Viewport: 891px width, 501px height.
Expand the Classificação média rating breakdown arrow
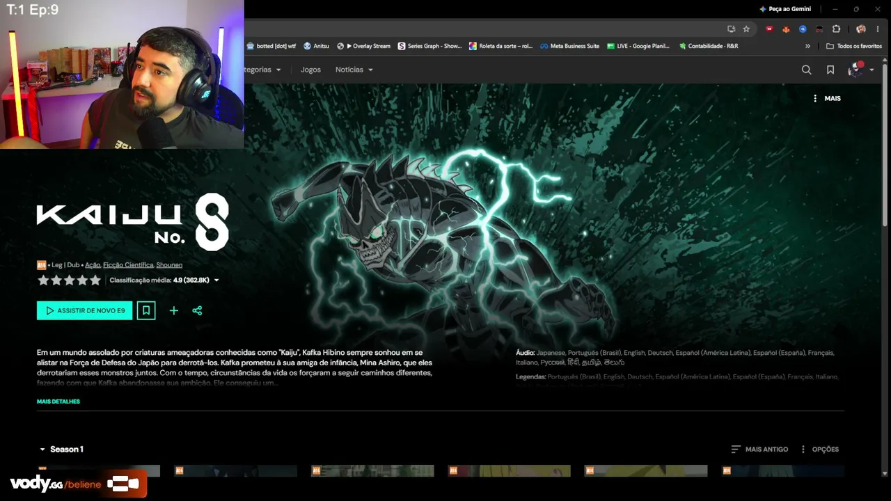click(x=216, y=280)
